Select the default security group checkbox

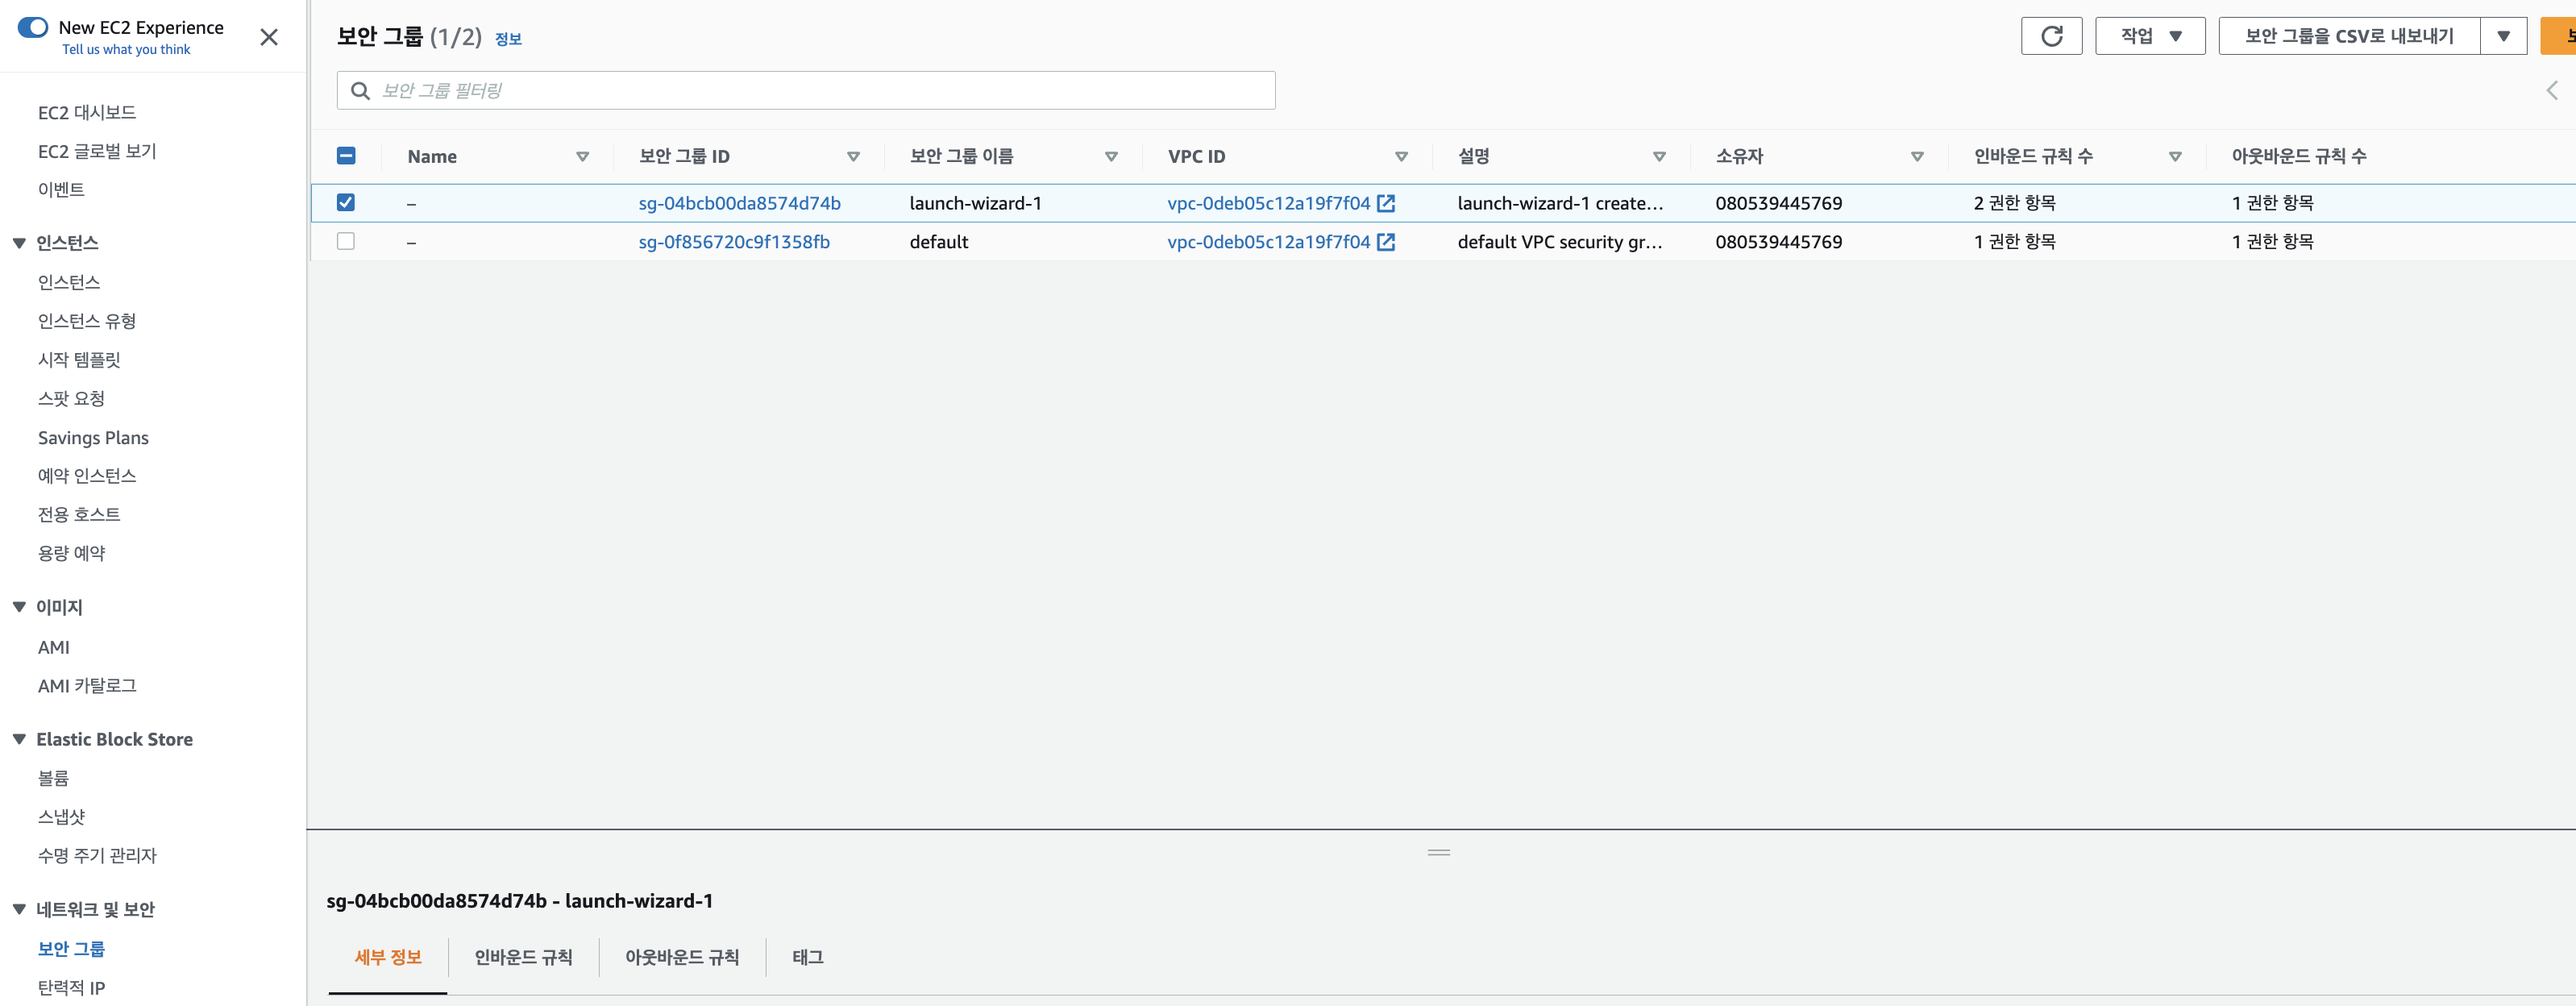(x=346, y=242)
